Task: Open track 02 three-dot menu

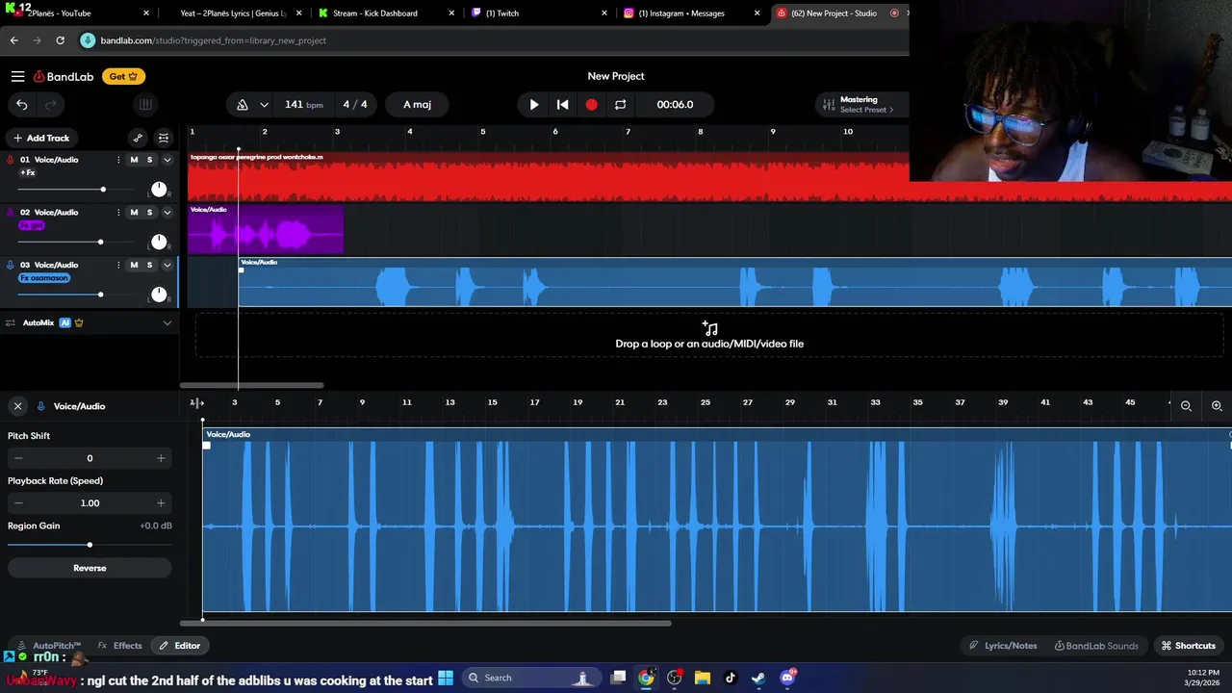Action: (118, 212)
